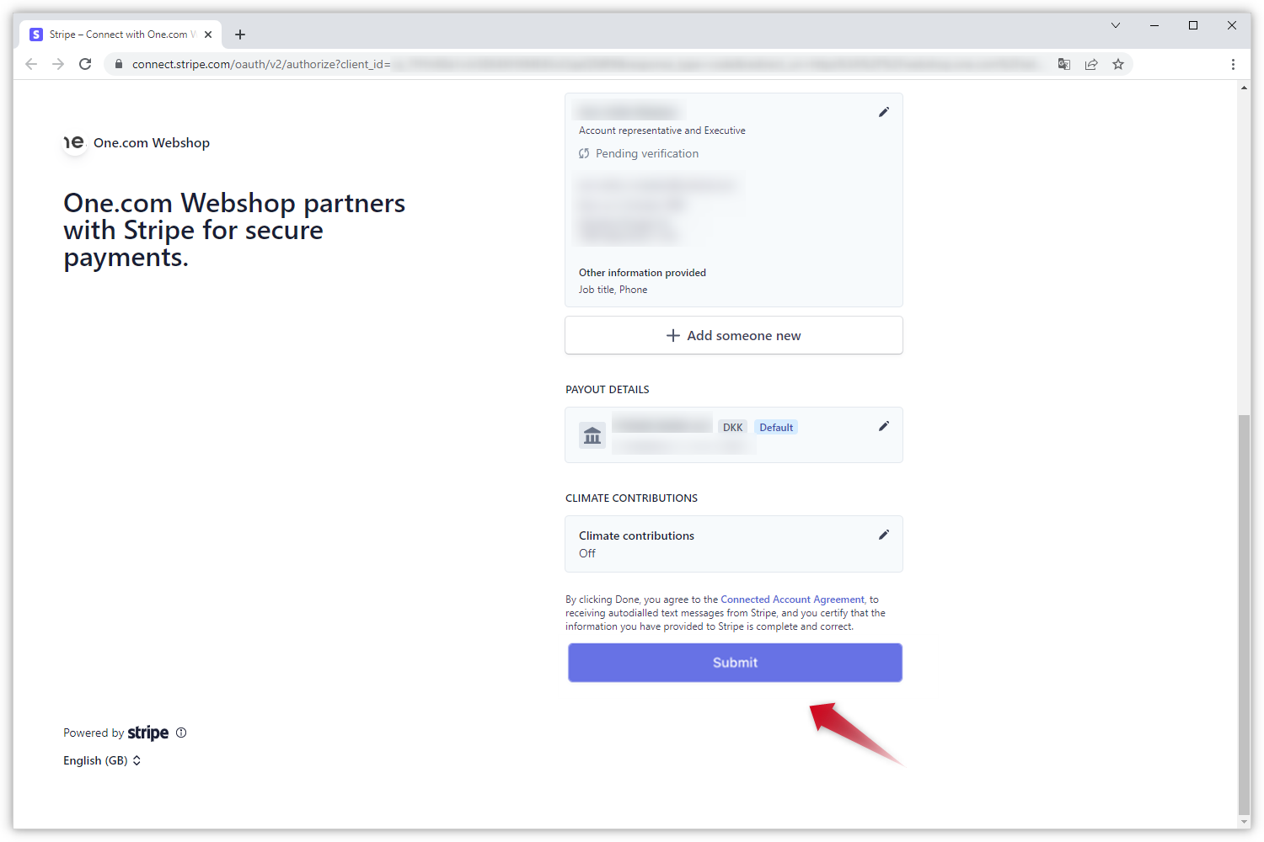Reload the page with the refresh icon
This screenshot has height=842, width=1264.
[x=85, y=64]
